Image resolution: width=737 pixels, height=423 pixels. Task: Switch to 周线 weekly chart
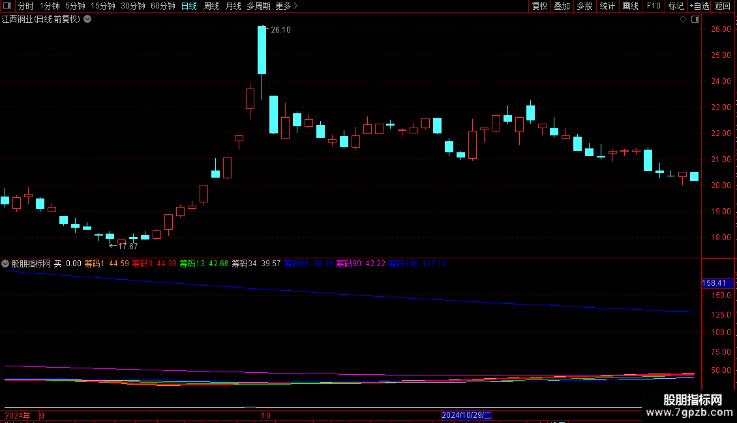point(211,6)
